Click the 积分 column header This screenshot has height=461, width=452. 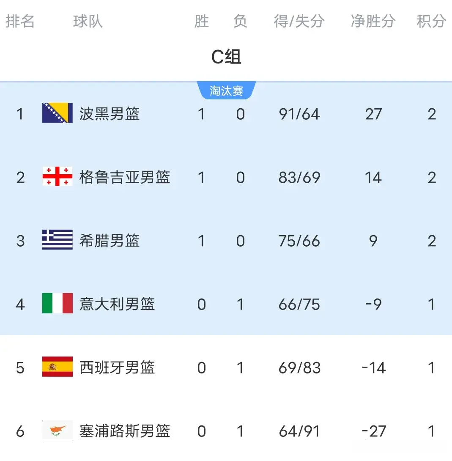[x=431, y=21]
